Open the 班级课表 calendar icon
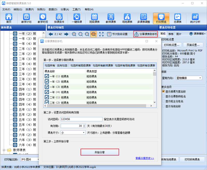This screenshot has height=170, width=207. 94,18
